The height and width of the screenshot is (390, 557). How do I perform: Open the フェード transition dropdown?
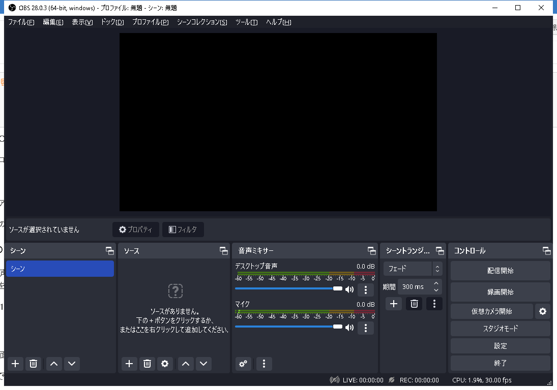point(413,269)
